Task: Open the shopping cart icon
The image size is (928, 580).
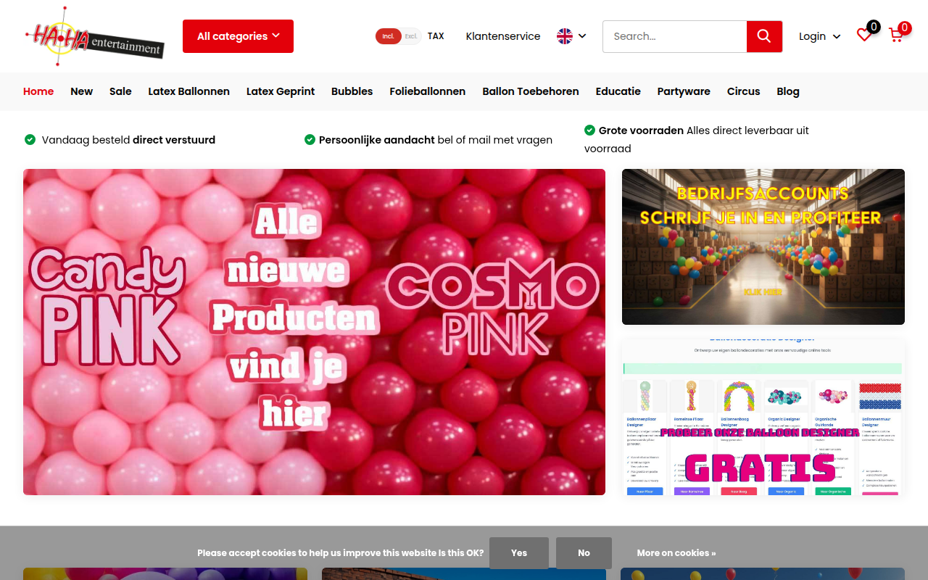Action: pos(896,35)
